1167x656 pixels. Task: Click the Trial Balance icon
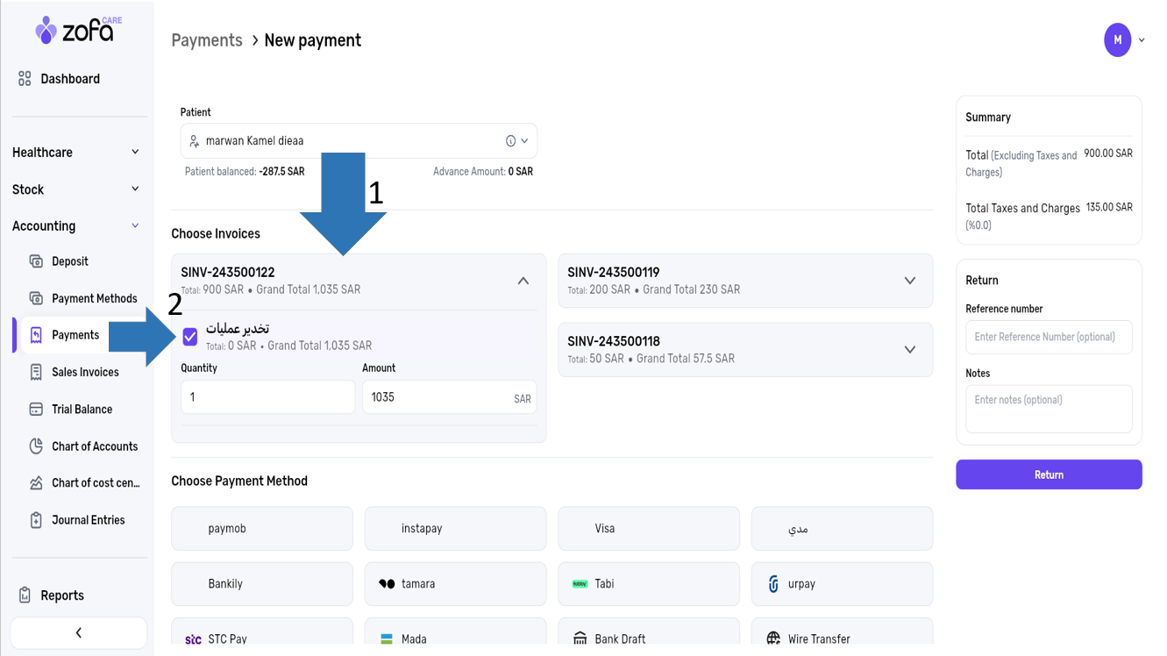36,410
